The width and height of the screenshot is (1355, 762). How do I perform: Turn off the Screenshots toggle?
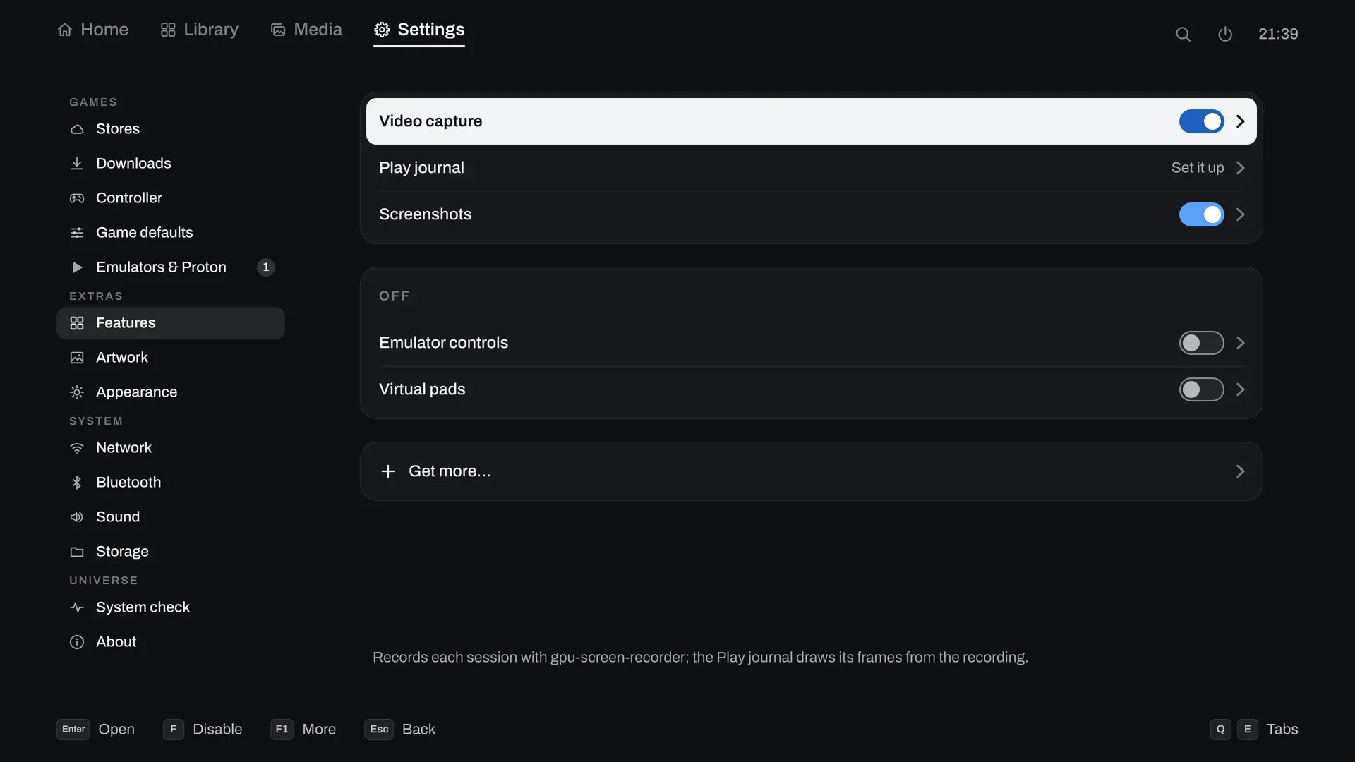tap(1201, 214)
